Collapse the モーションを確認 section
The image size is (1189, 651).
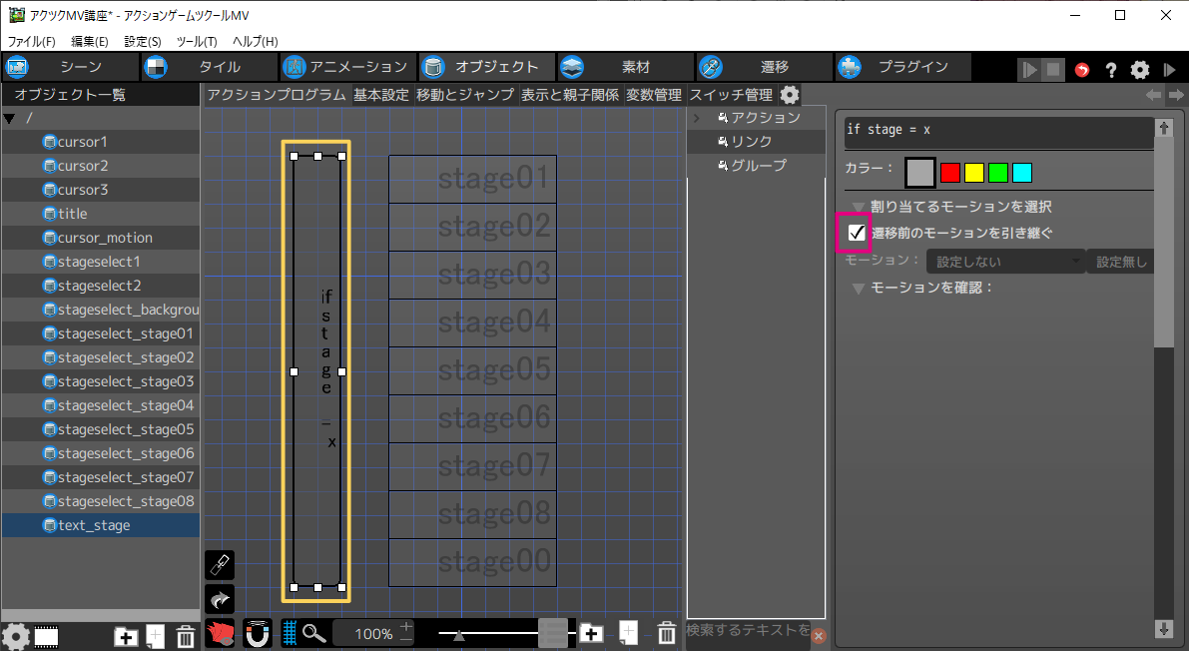click(858, 288)
